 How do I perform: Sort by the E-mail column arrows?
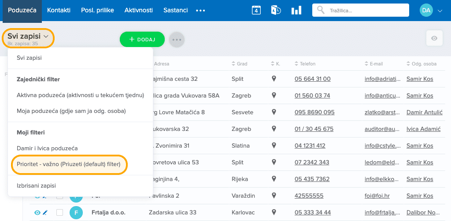[x=366, y=64]
